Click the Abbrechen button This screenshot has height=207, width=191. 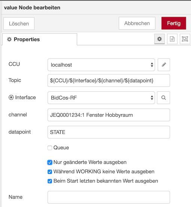[x=137, y=23]
